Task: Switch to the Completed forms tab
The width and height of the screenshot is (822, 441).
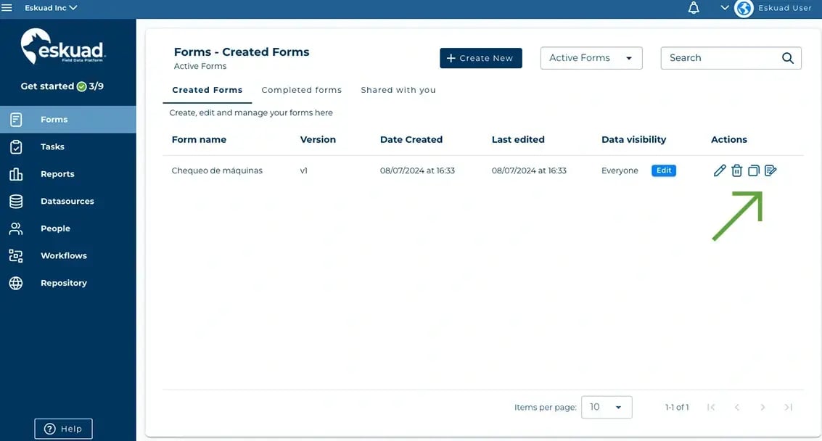Action: (x=301, y=89)
